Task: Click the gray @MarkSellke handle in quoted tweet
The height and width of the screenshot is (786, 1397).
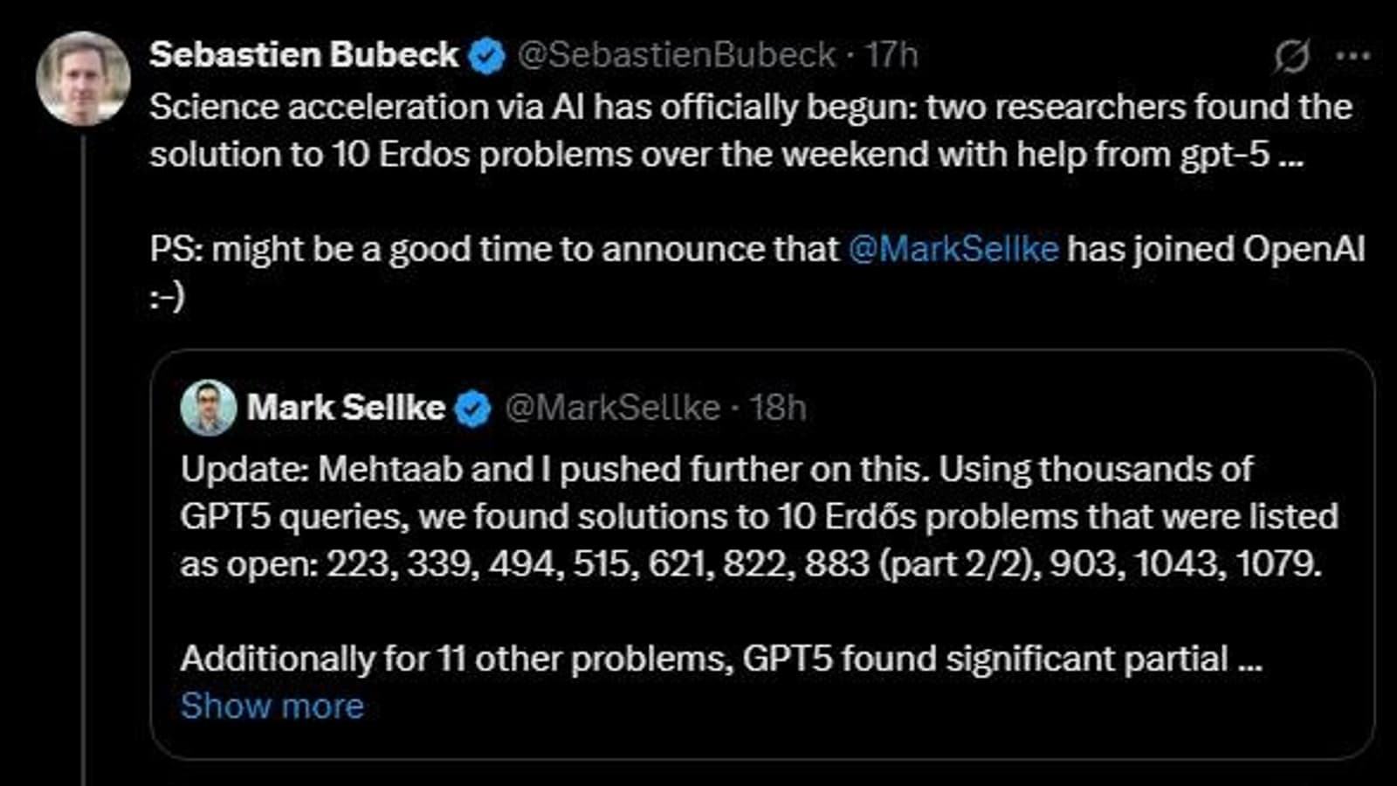Action: (x=613, y=408)
